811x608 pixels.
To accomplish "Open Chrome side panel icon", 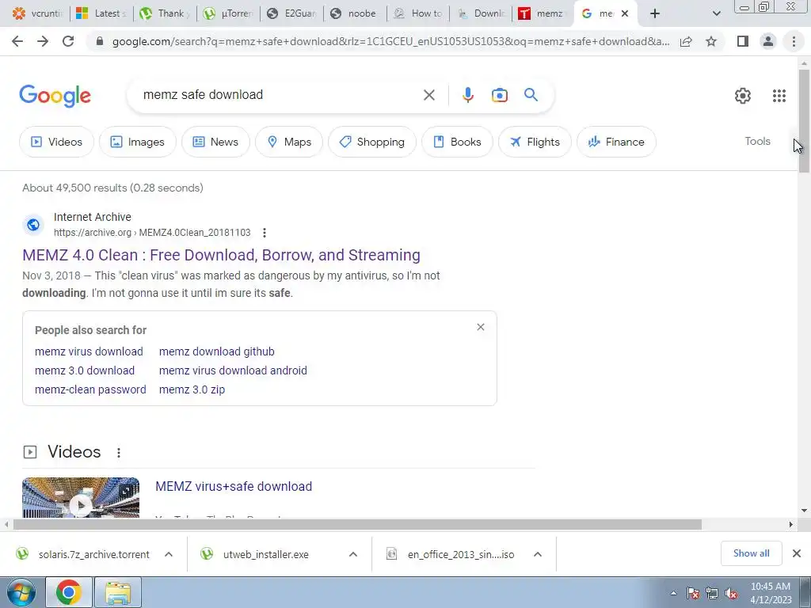I will (x=743, y=41).
